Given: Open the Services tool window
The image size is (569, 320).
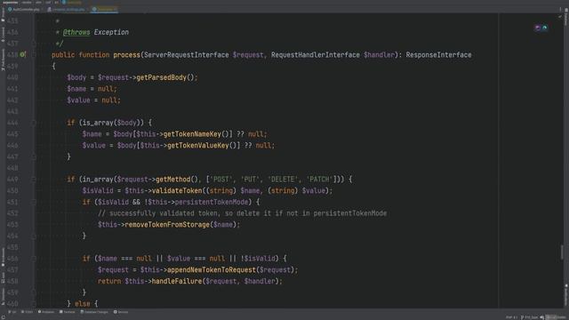Looking at the screenshot, I should [121, 312].
